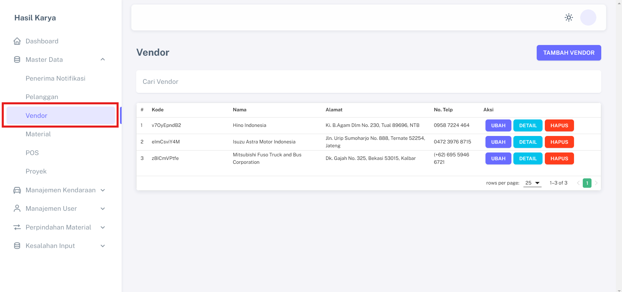Click the Kesalahan Input database icon
622x292 pixels.
[17, 246]
